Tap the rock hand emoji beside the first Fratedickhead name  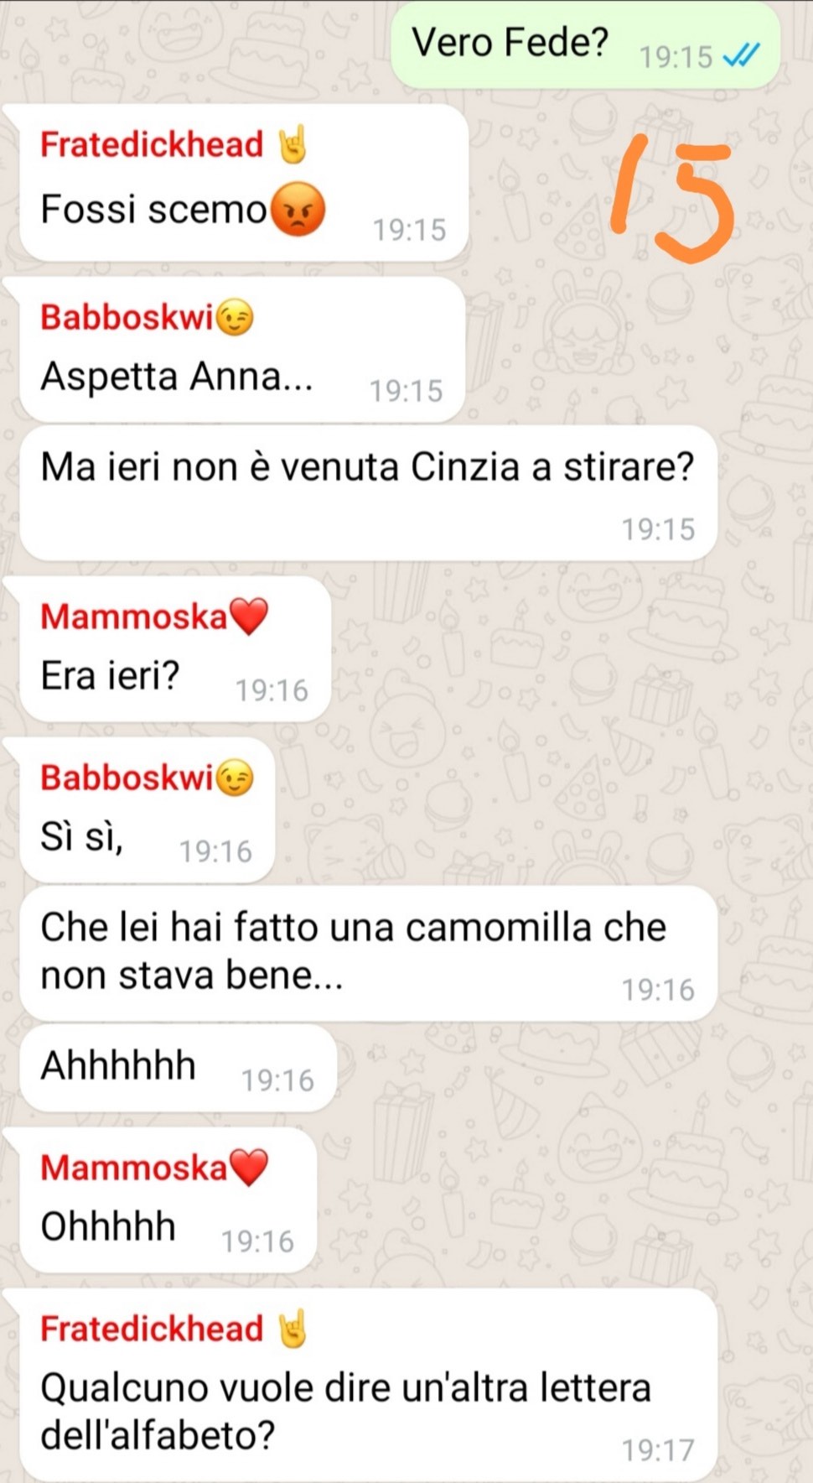tap(293, 144)
